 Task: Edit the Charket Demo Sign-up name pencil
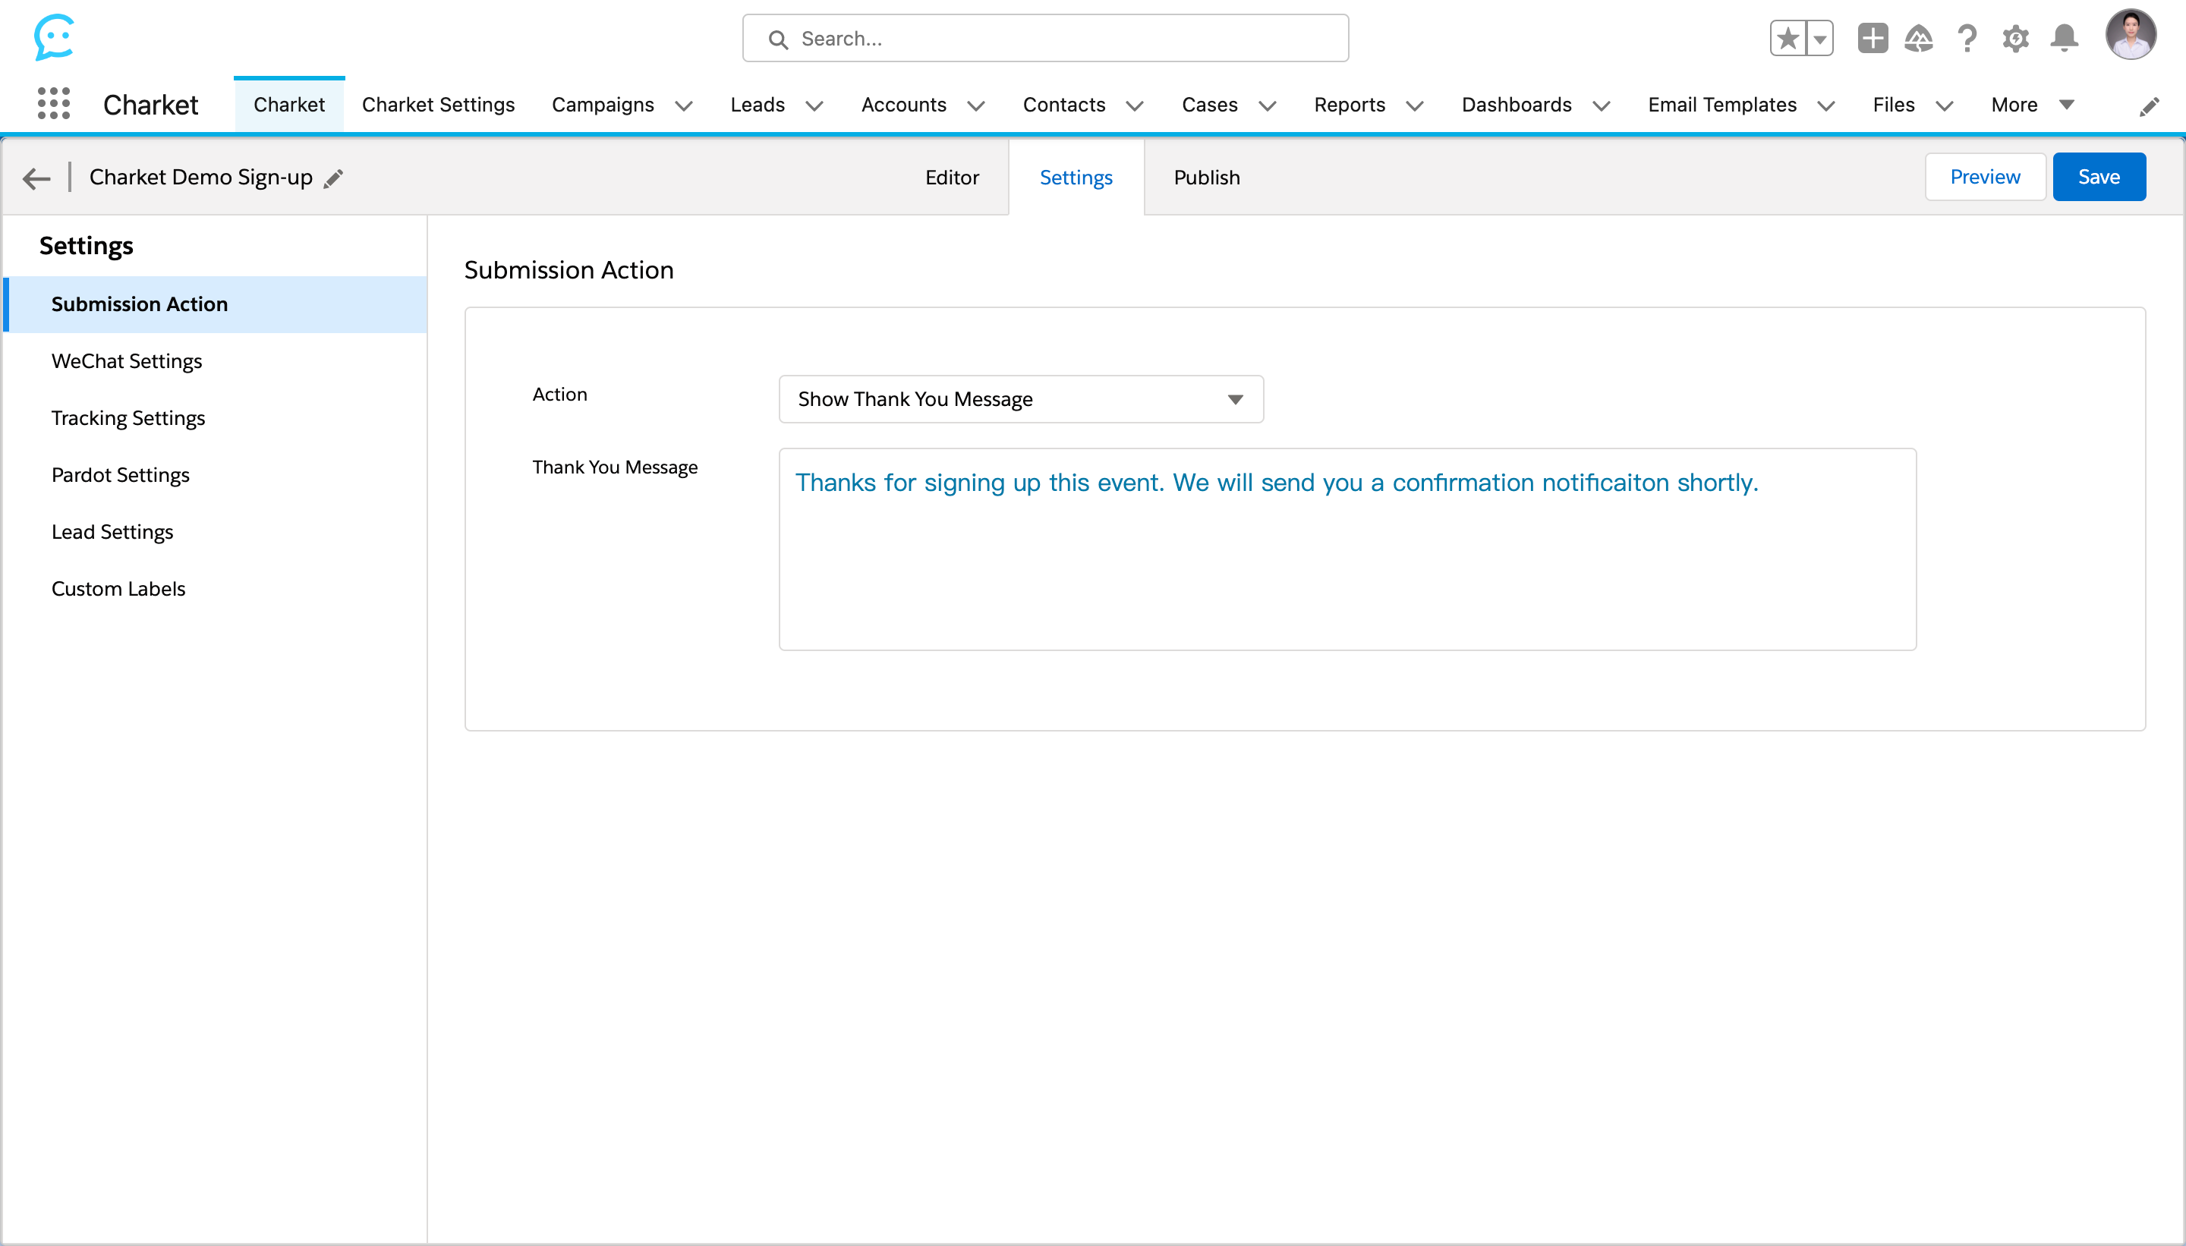[x=334, y=178]
